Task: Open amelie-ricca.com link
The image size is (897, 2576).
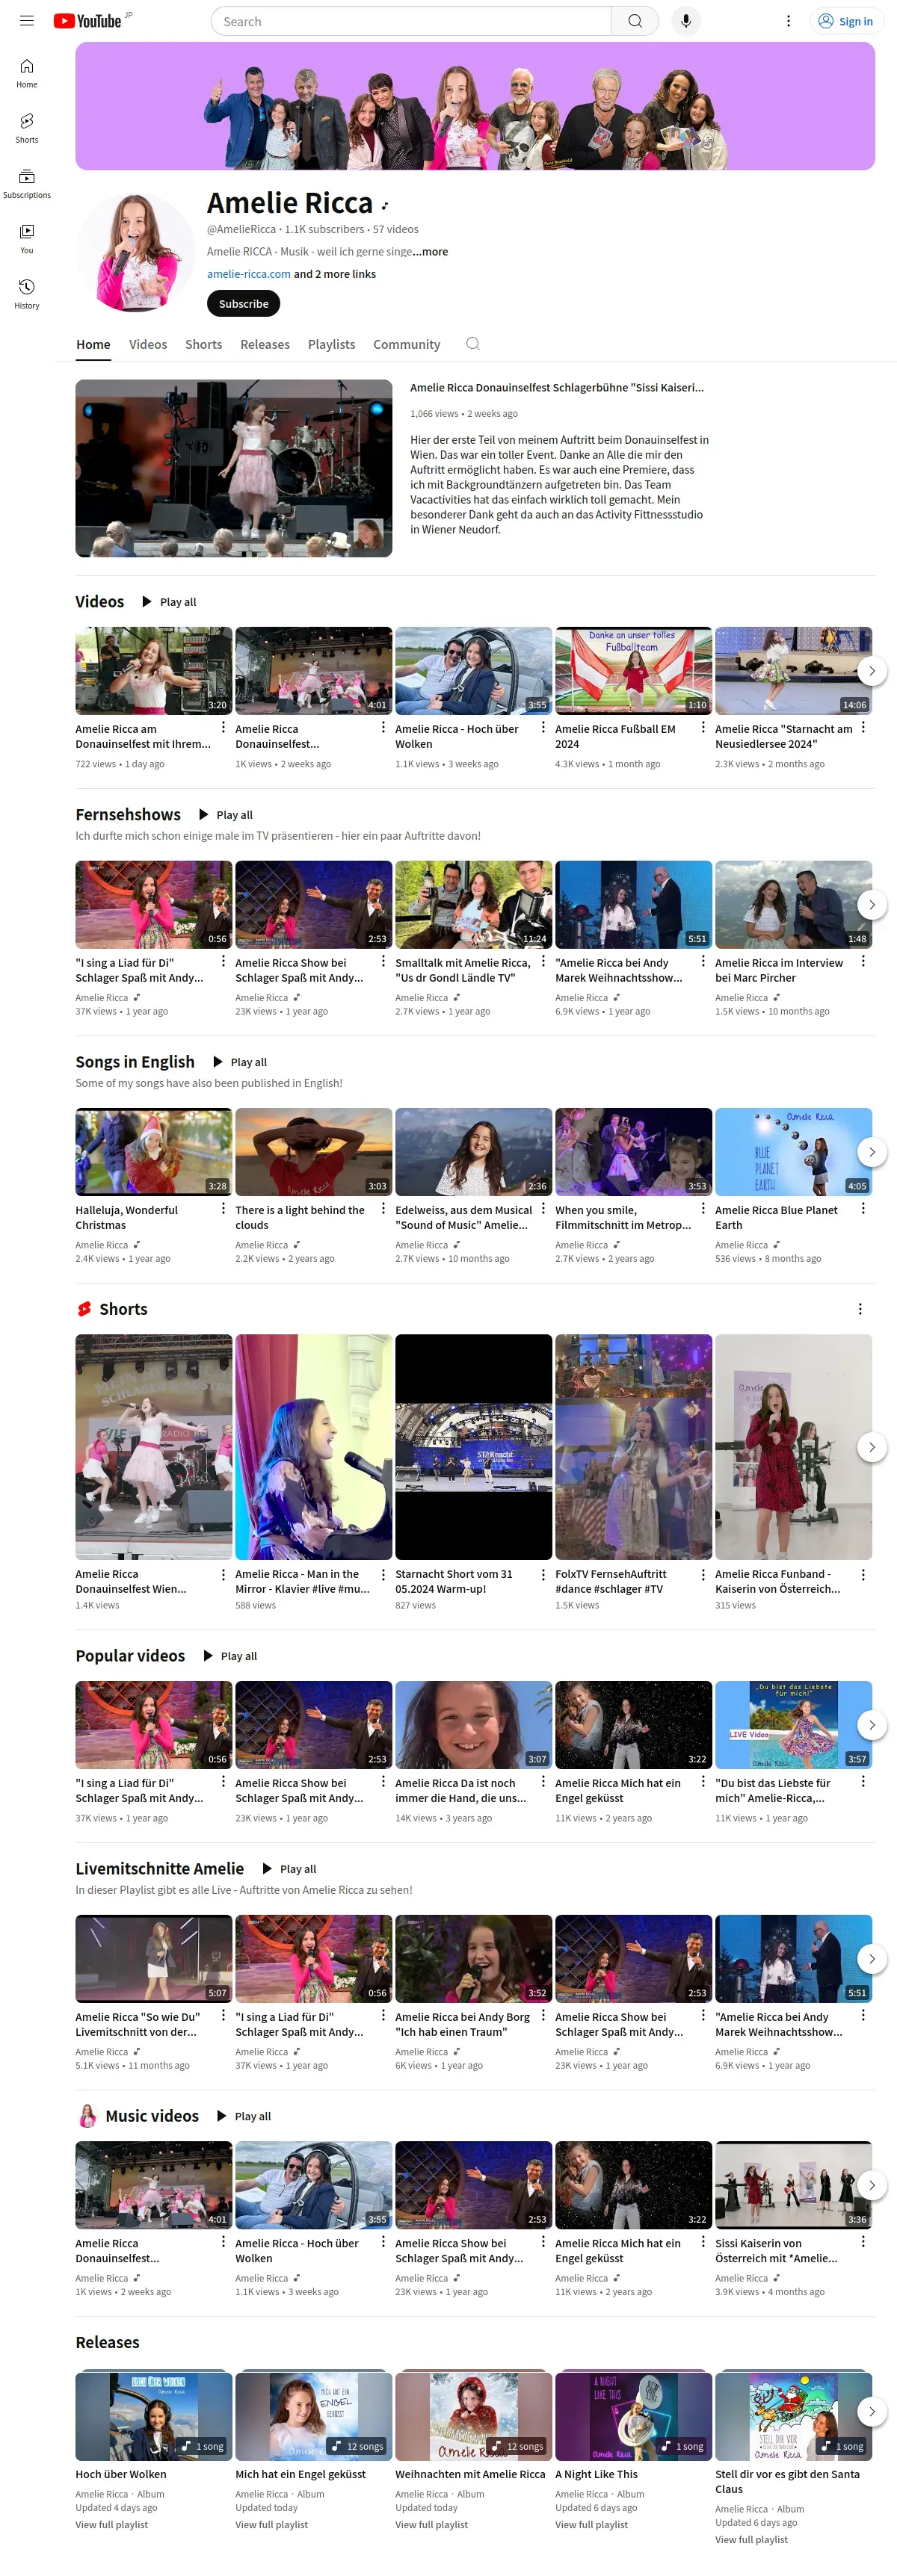Action: 249,274
